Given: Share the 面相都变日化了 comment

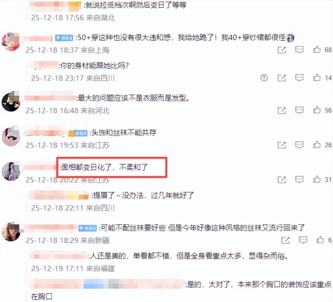Looking at the screenshot, I should click(282, 180).
